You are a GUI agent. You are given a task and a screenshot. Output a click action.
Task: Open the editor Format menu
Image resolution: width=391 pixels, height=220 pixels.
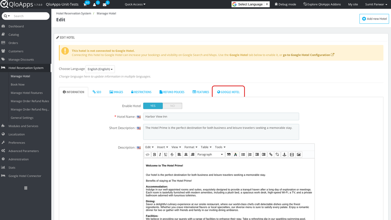click(191, 147)
